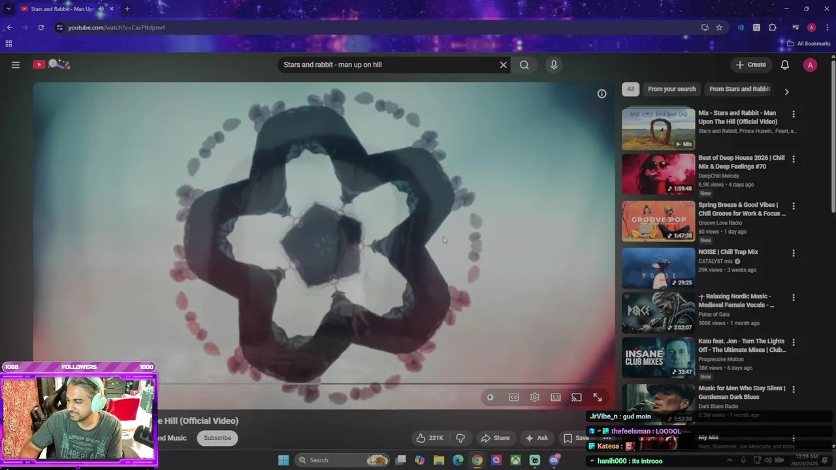Open the Create button

[x=750, y=65]
